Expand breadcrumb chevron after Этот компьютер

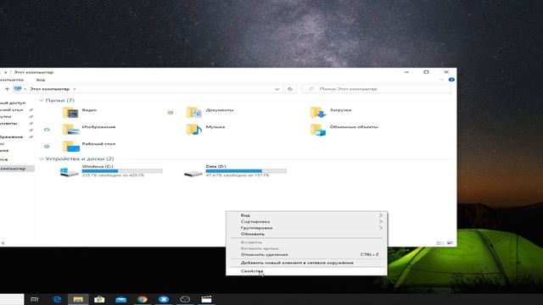click(x=75, y=89)
